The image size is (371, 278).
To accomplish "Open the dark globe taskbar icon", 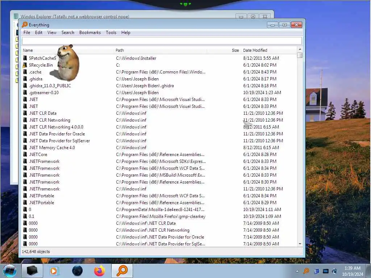I will pos(77,271).
